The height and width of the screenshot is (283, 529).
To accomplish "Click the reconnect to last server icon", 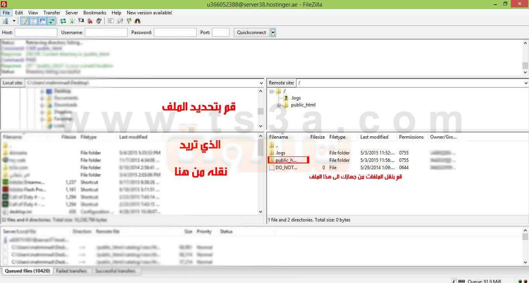I will 99,21.
